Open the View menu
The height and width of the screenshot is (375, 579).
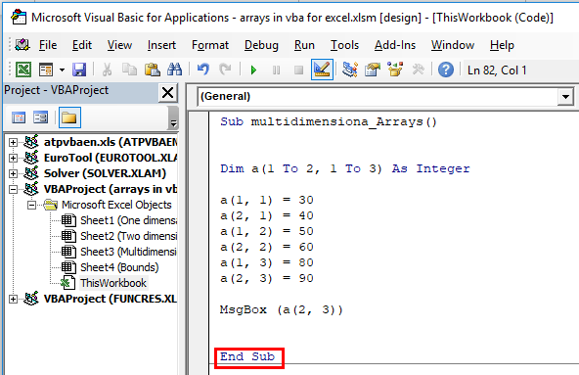[119, 45]
